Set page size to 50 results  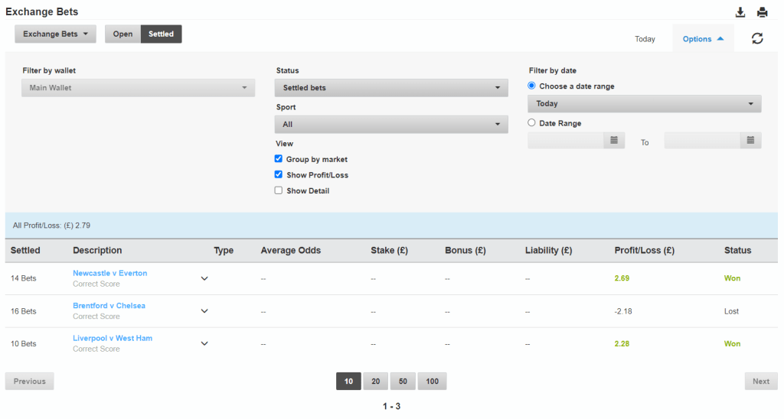[x=403, y=381]
